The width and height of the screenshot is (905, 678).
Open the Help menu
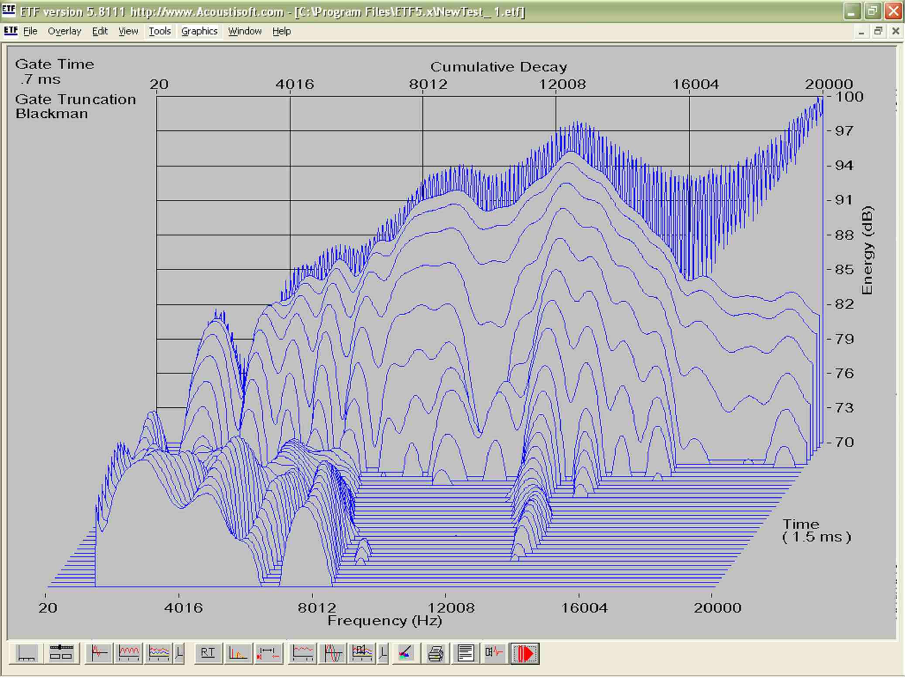click(x=281, y=31)
